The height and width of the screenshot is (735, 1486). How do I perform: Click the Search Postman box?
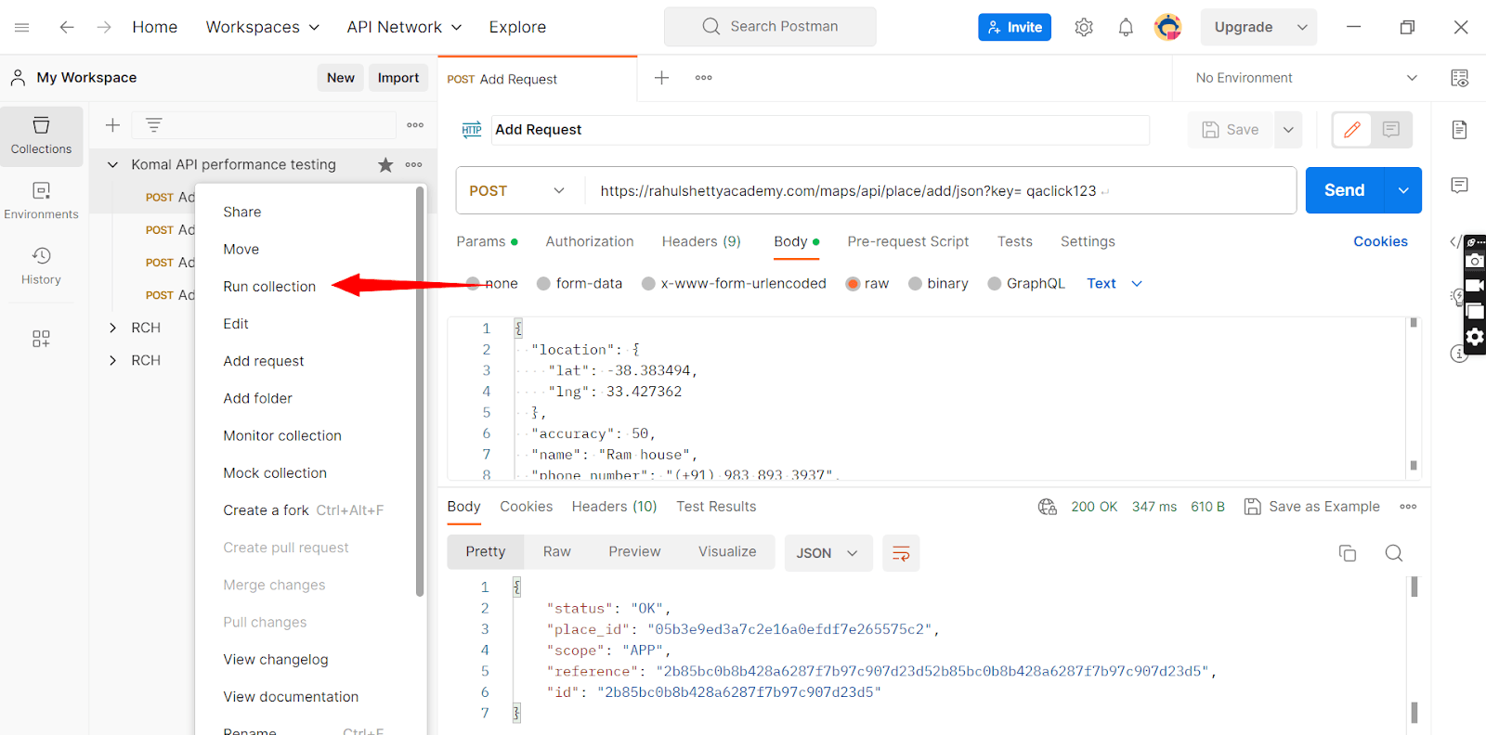(770, 27)
